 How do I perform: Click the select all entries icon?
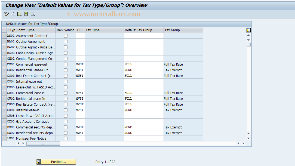click(x=19, y=14)
